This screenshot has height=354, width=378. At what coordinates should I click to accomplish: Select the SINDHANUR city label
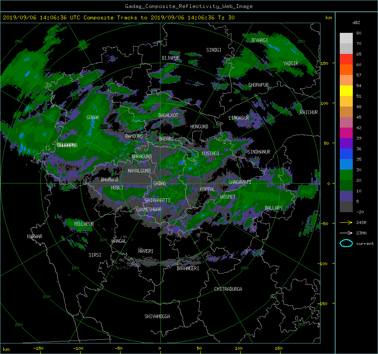point(259,152)
